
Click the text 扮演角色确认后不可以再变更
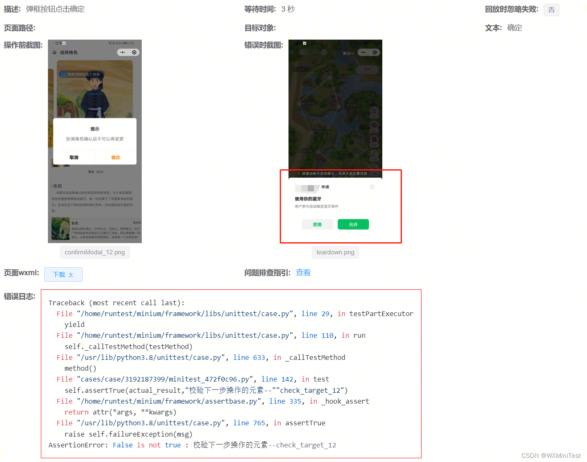click(x=95, y=139)
